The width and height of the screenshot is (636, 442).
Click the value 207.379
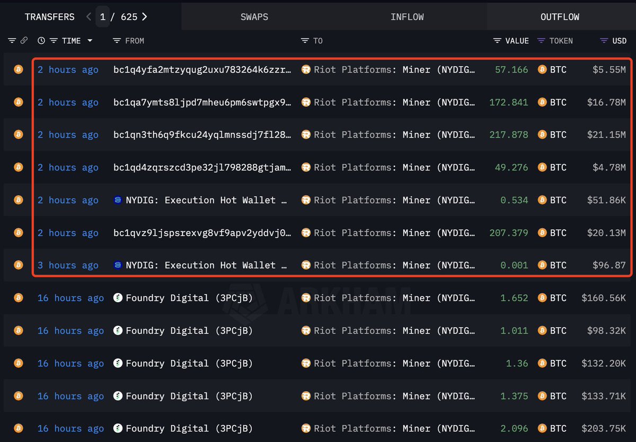coord(509,232)
